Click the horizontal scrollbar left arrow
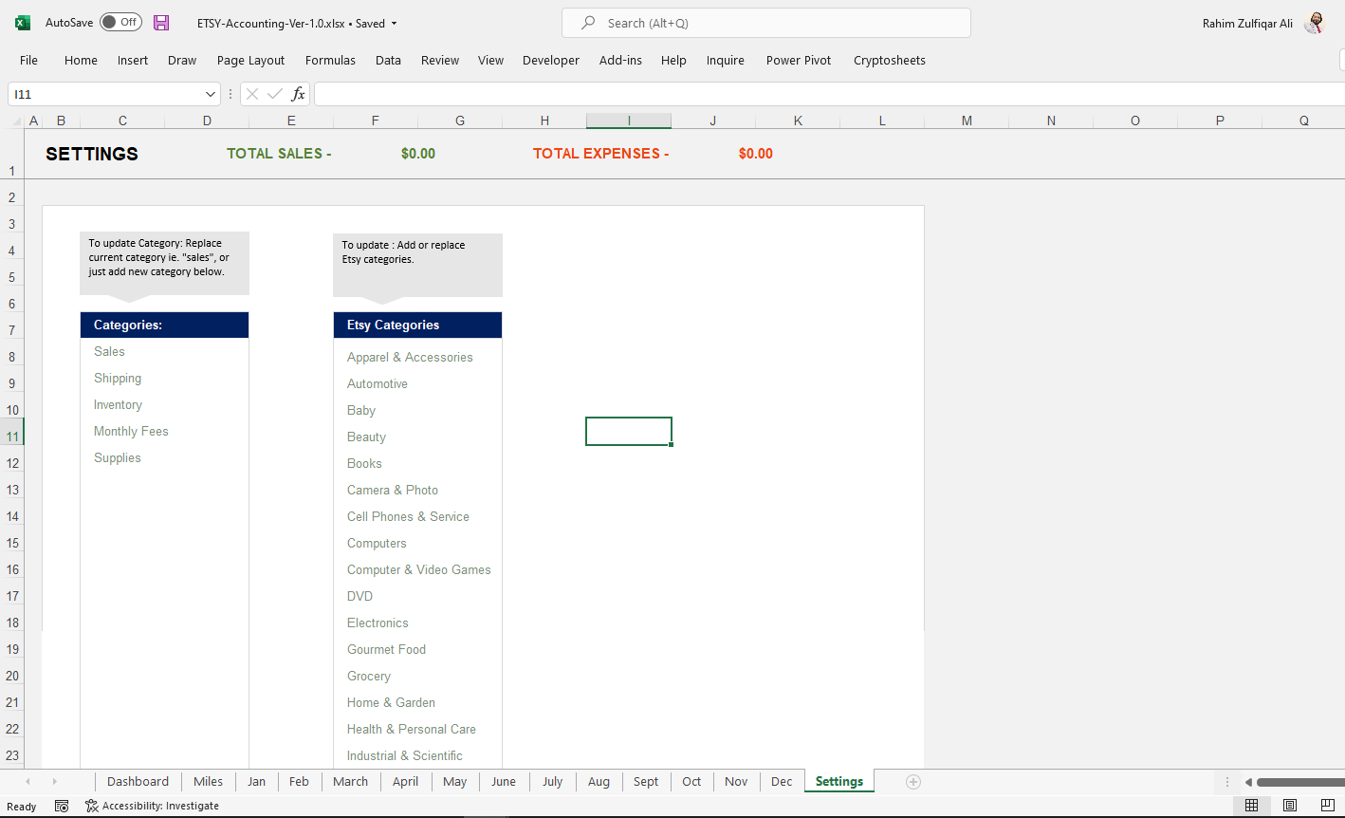This screenshot has height=818, width=1345. [1249, 782]
